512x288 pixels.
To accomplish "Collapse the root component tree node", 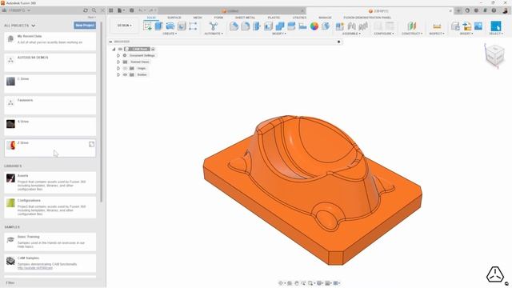I will (x=114, y=49).
